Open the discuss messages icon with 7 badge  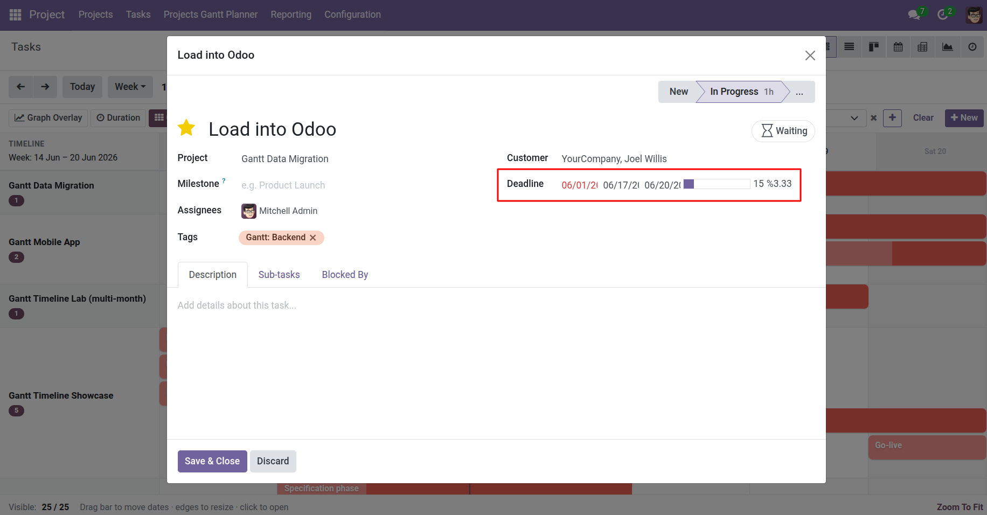[x=915, y=15]
